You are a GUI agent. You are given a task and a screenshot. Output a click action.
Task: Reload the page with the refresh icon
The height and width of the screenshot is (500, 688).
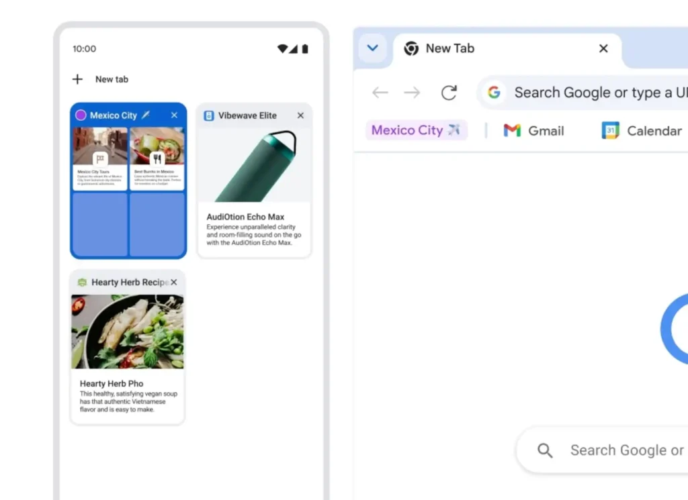click(449, 93)
